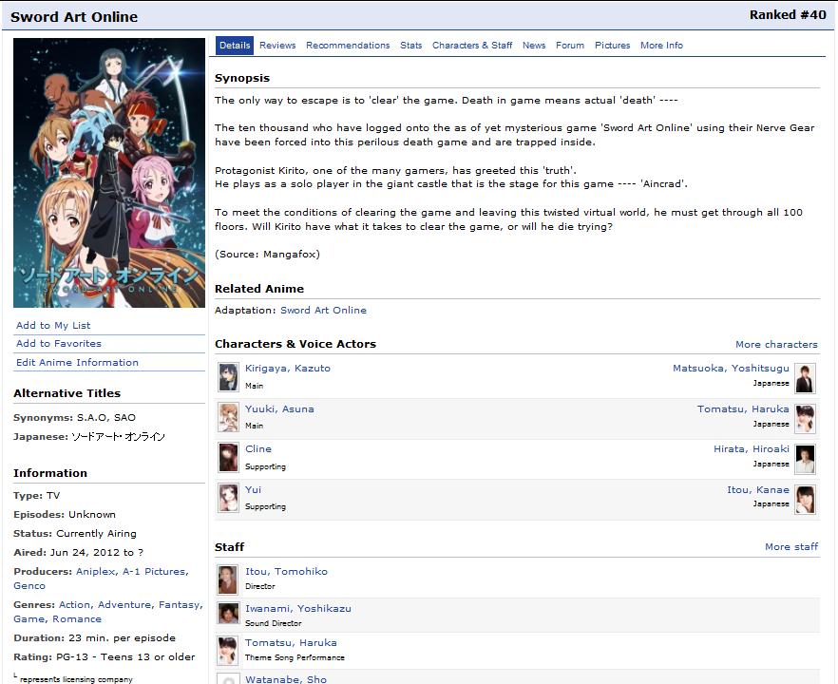838x684 pixels.
Task: Open voice actor Hirata, Hiroaki
Action: coord(751,448)
